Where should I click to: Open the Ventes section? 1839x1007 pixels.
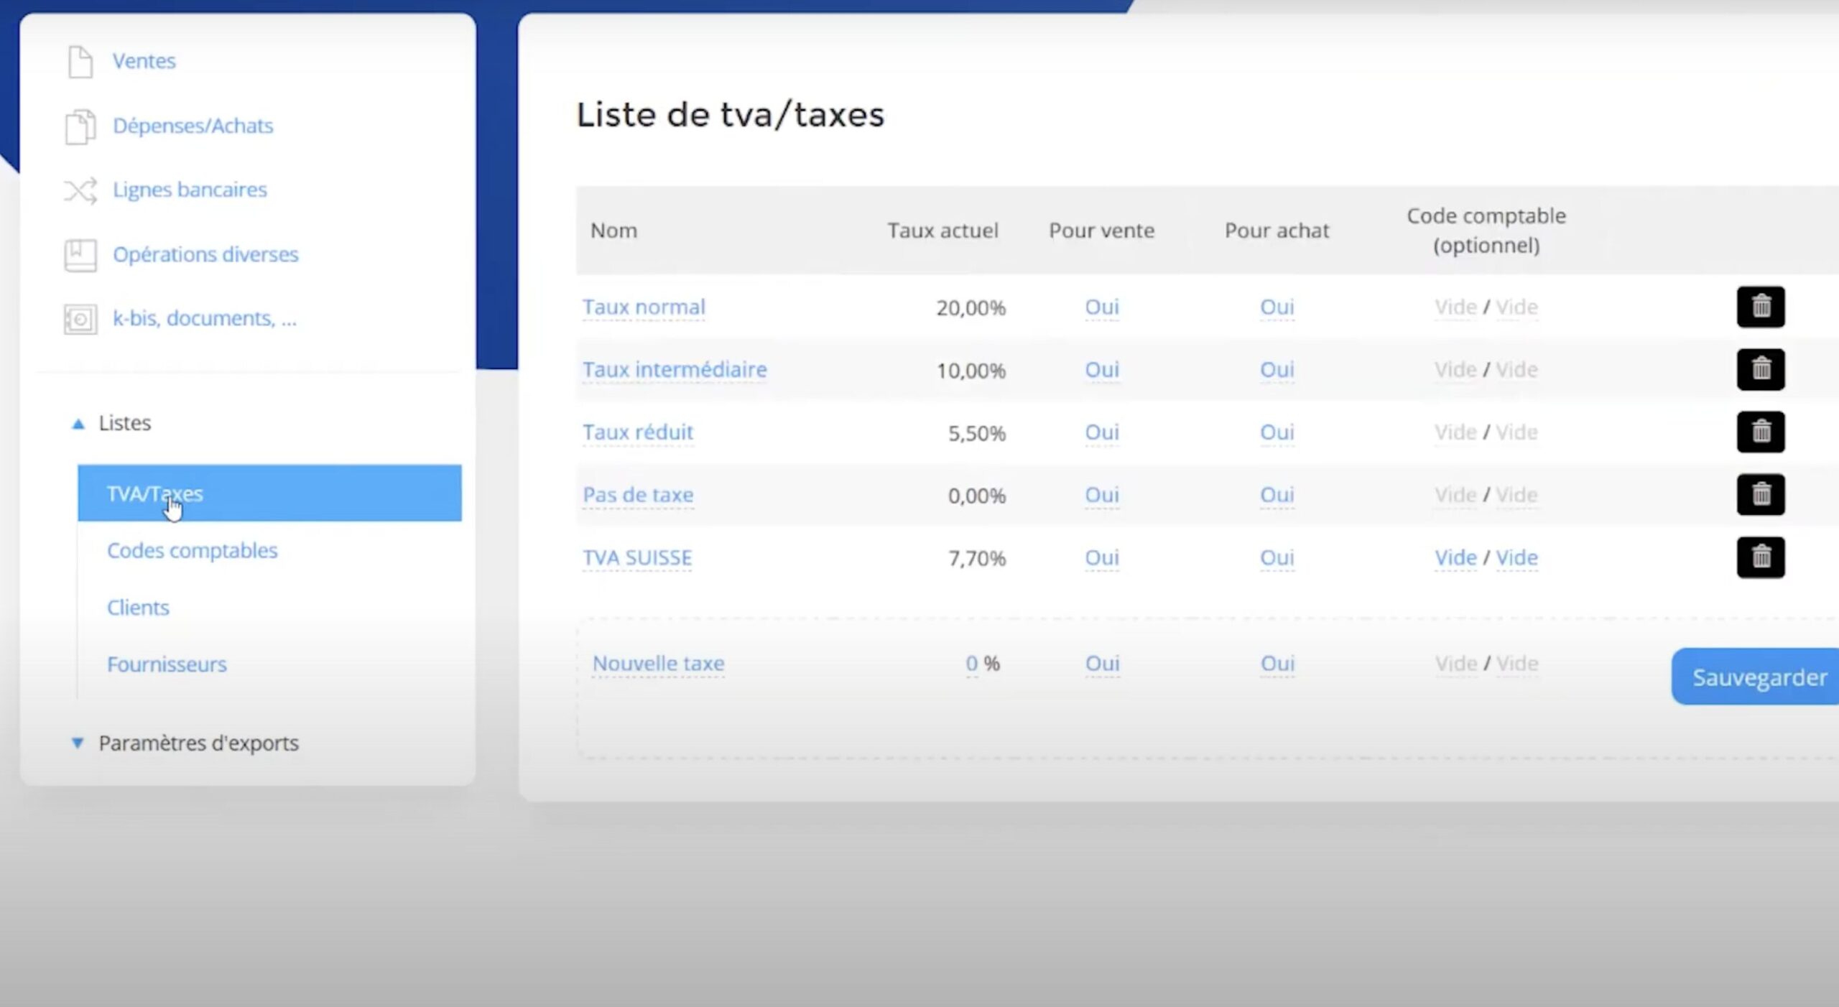click(144, 61)
